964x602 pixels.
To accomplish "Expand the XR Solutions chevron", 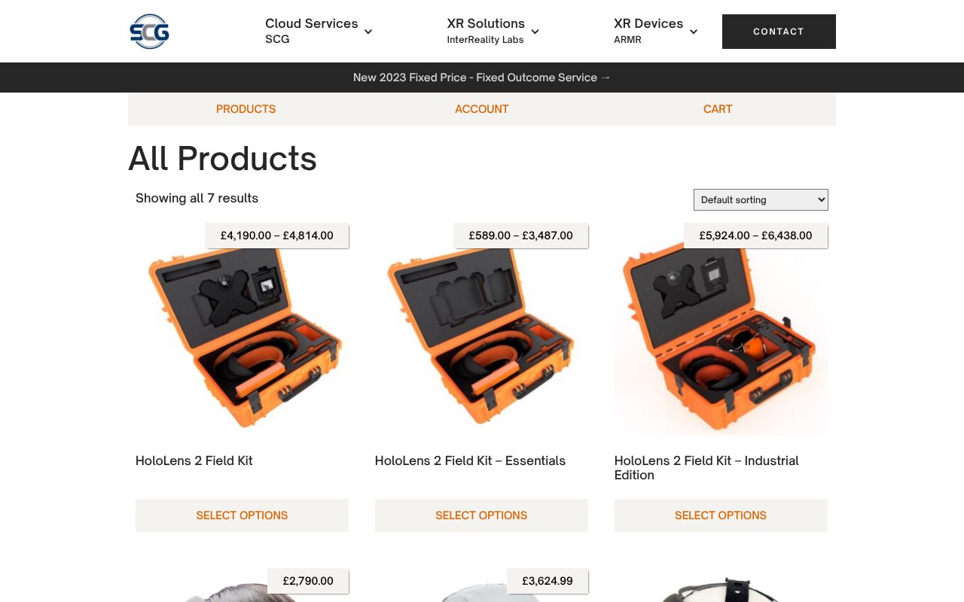I will tap(535, 32).
